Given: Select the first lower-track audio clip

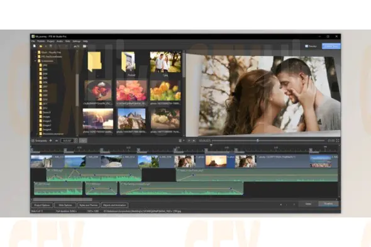Looking at the screenshot, I should (x=58, y=189).
